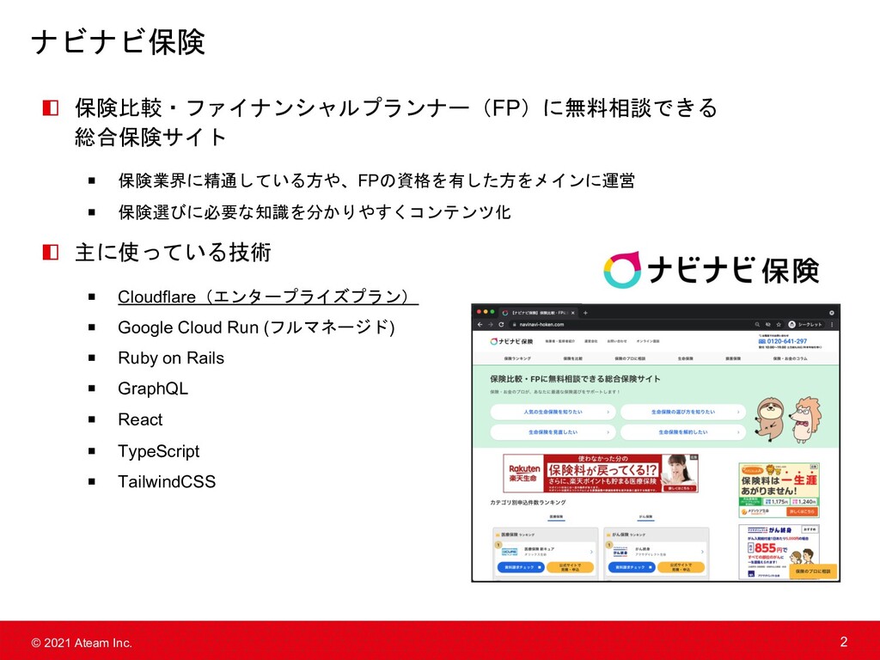
Task: Click the がん終身 855円 side banner
Action: pos(779,552)
